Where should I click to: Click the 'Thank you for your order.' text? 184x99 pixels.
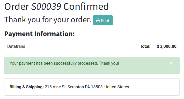click(x=48, y=19)
